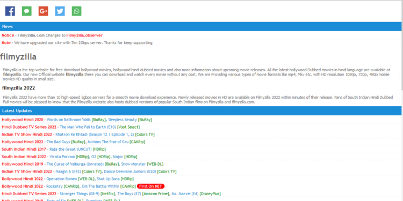Share the page on Facebook
Screen dimensions: 403x201
(10, 11)
